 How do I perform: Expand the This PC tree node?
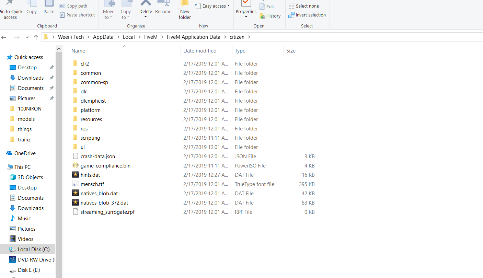click(4, 167)
